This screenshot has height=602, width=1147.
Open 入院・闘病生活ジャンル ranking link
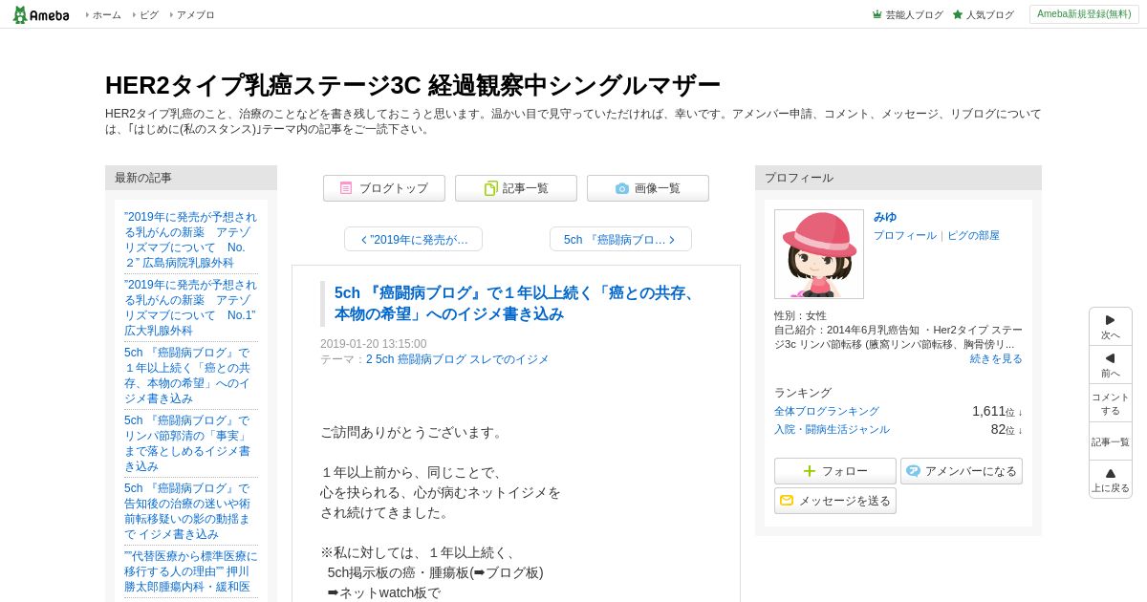tap(832, 429)
